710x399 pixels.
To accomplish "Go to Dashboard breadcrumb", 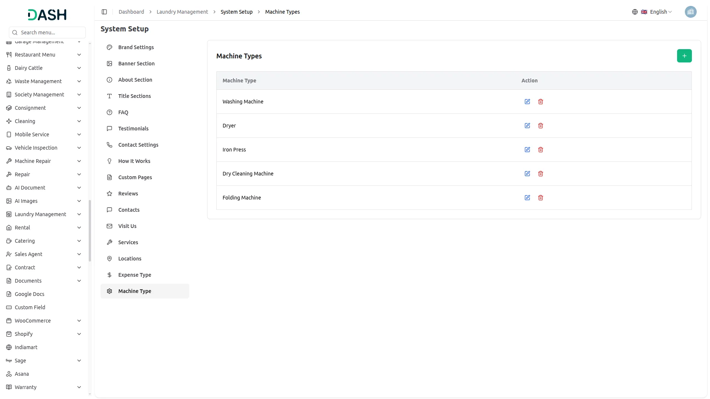I will coord(131,12).
